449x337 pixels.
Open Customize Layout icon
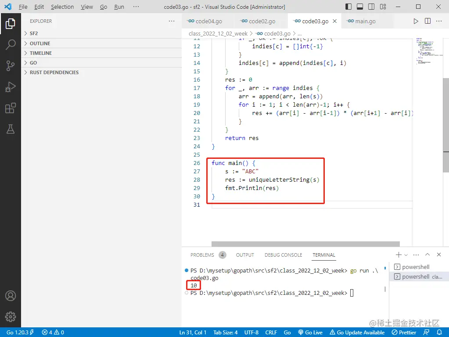pos(383,7)
